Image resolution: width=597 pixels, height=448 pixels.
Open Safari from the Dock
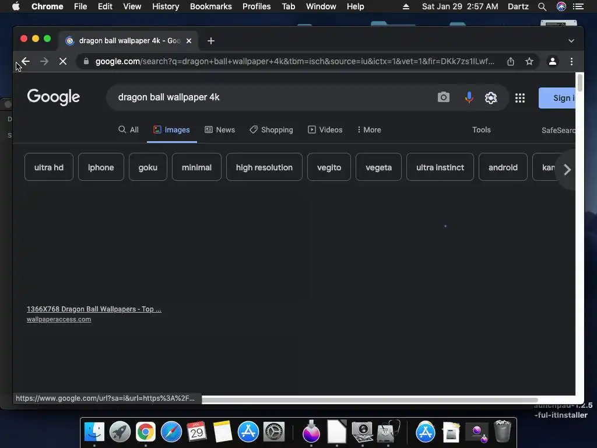(x=171, y=432)
